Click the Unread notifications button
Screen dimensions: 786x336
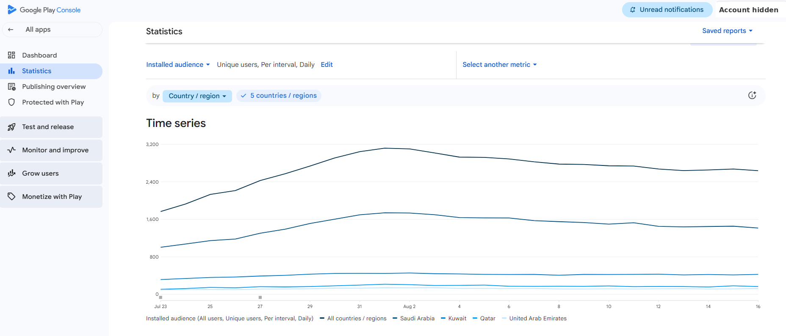(667, 10)
